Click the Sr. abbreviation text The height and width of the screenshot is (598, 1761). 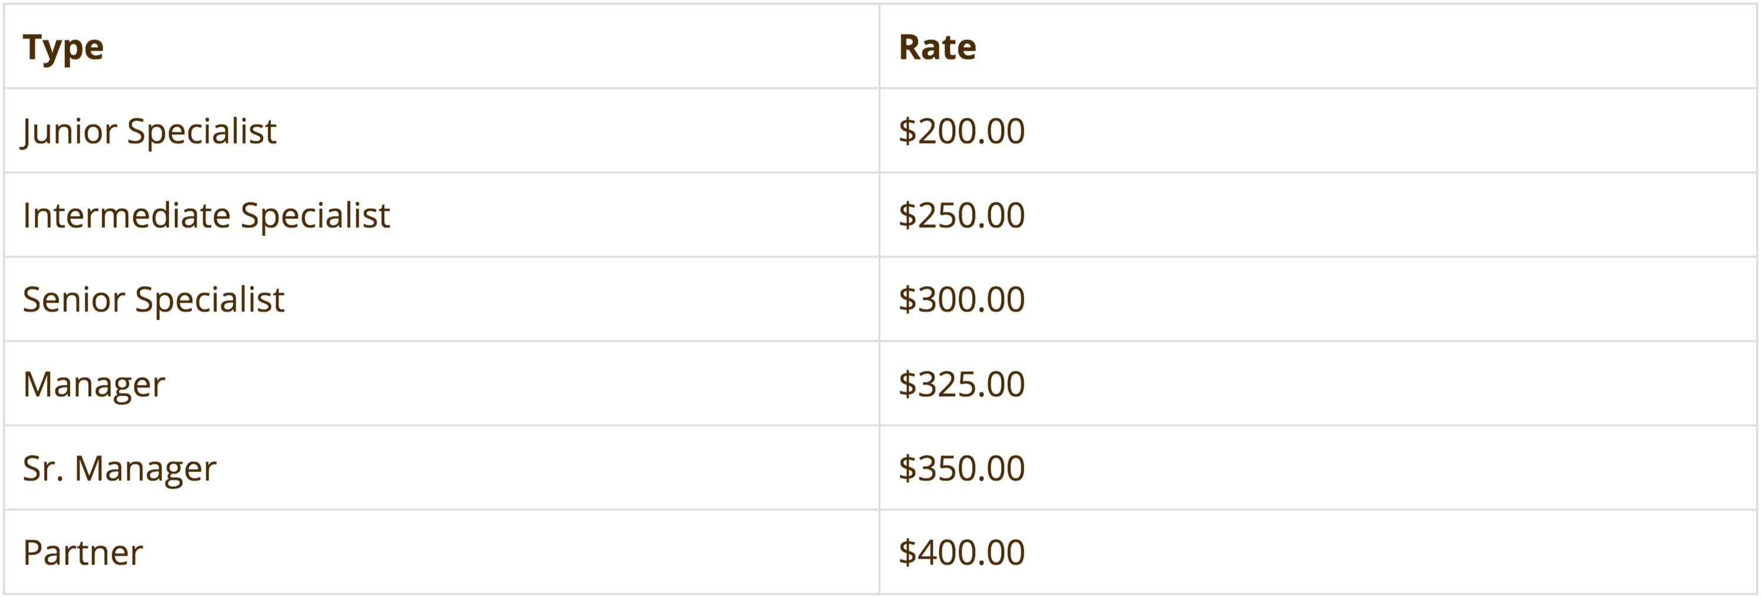coord(43,468)
